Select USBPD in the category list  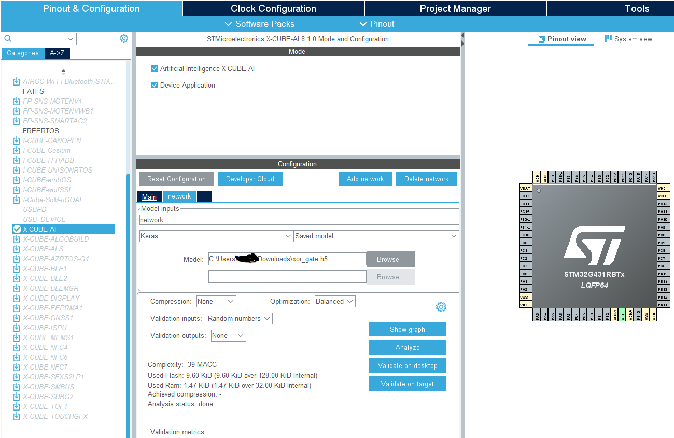click(35, 209)
